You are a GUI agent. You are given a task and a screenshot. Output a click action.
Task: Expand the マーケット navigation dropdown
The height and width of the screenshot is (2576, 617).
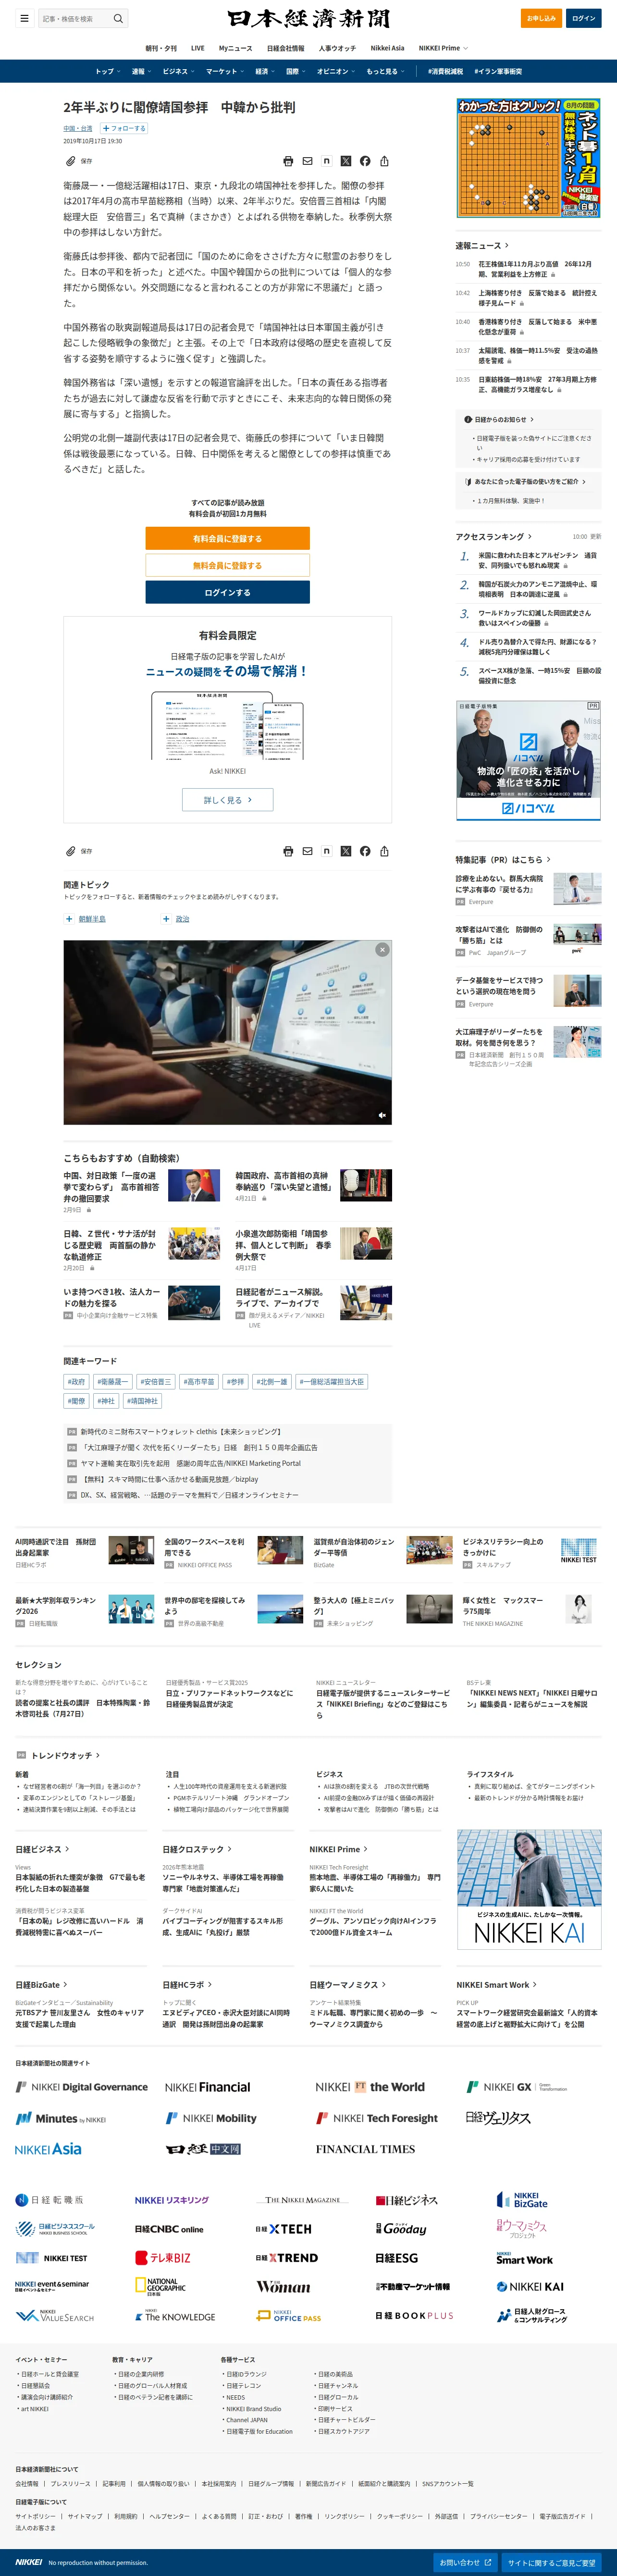click(x=225, y=72)
